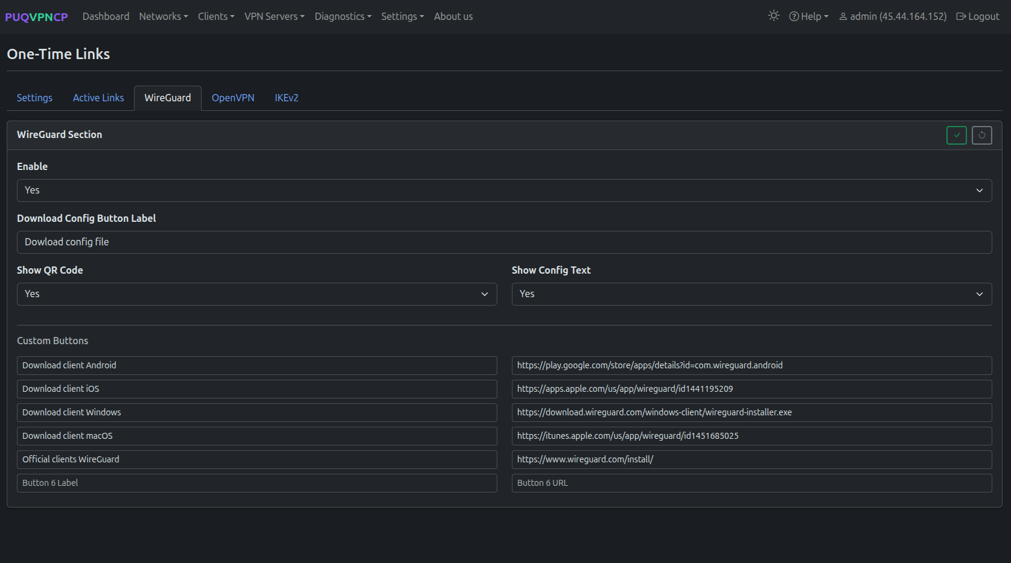Click the apps.apple.com URL field
The height and width of the screenshot is (563, 1011).
pyautogui.click(x=751, y=389)
